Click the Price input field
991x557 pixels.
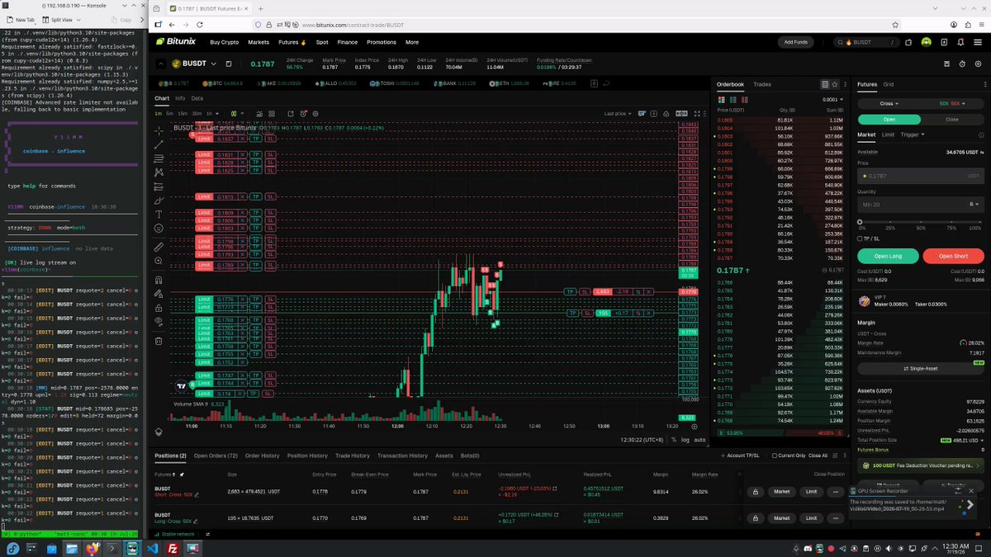pos(921,176)
